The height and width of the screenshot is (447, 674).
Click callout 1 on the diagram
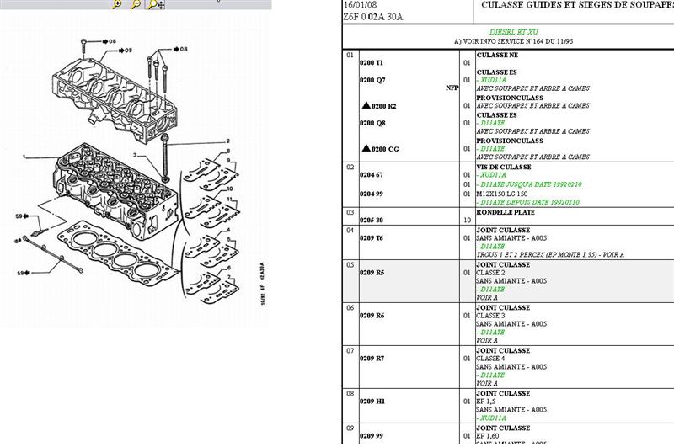[24, 157]
